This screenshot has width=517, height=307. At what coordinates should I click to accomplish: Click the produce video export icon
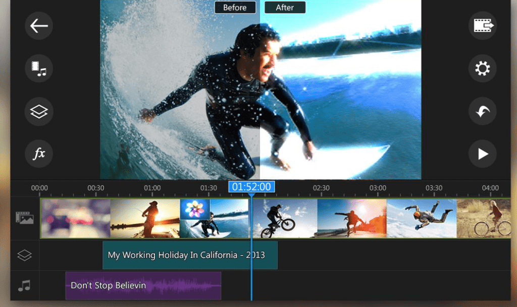click(482, 26)
